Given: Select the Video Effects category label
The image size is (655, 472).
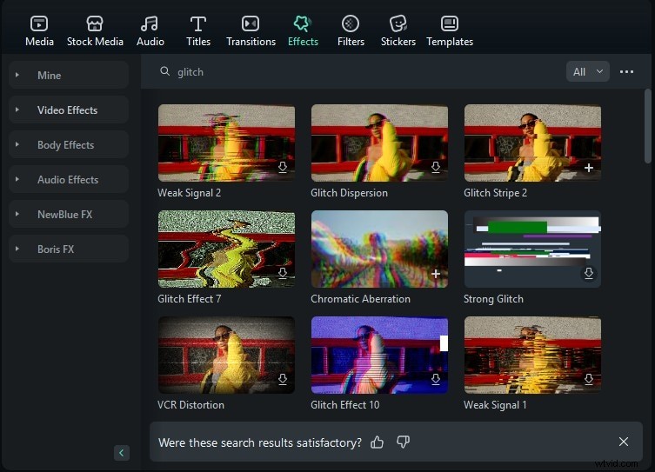Looking at the screenshot, I should 67,110.
